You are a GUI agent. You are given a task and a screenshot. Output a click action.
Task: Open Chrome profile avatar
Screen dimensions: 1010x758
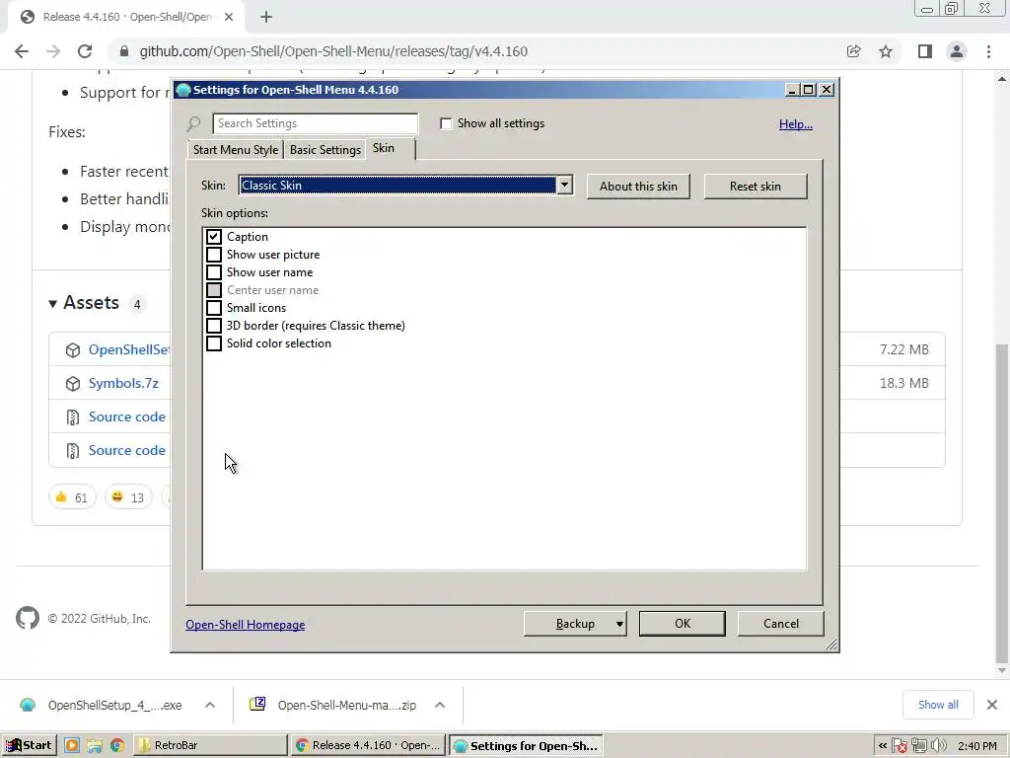coord(957,51)
